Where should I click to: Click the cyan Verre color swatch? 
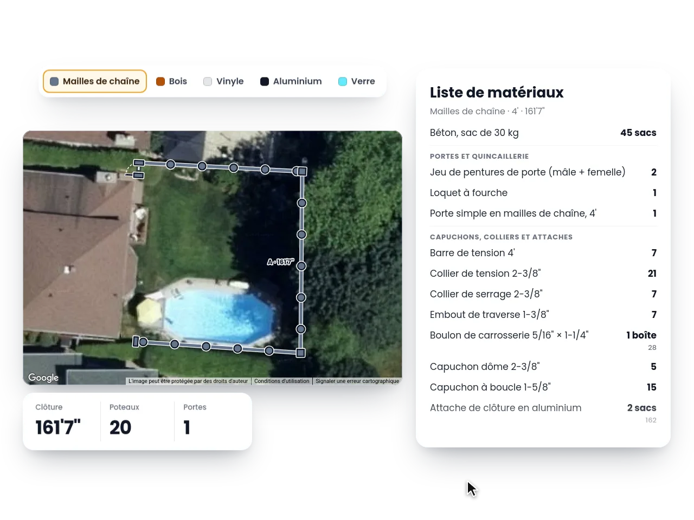(343, 81)
